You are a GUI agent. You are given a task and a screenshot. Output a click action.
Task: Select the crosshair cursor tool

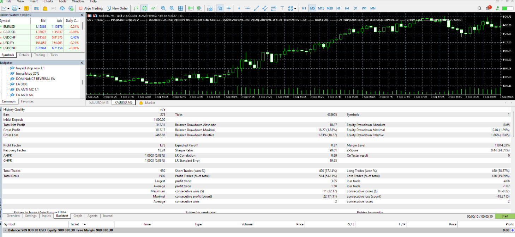pyautogui.click(x=229, y=8)
